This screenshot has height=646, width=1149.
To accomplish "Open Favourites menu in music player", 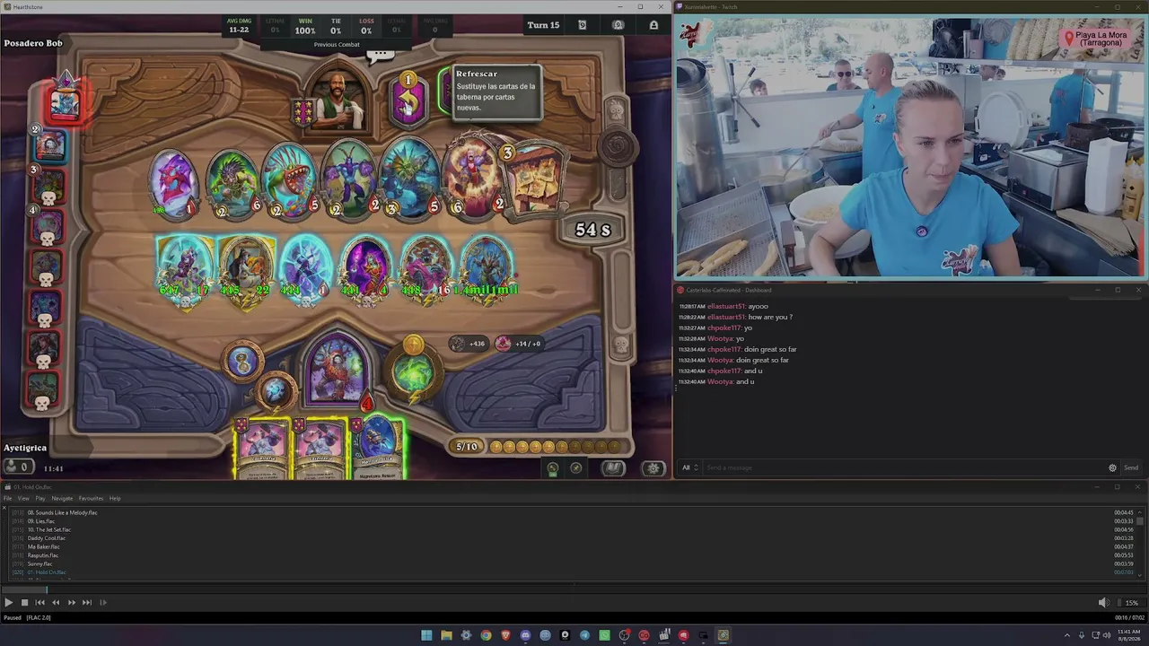I will coord(91,498).
